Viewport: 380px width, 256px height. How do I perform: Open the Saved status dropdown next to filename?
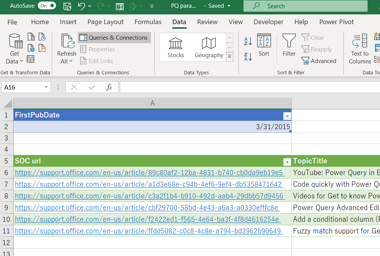pos(229,6)
